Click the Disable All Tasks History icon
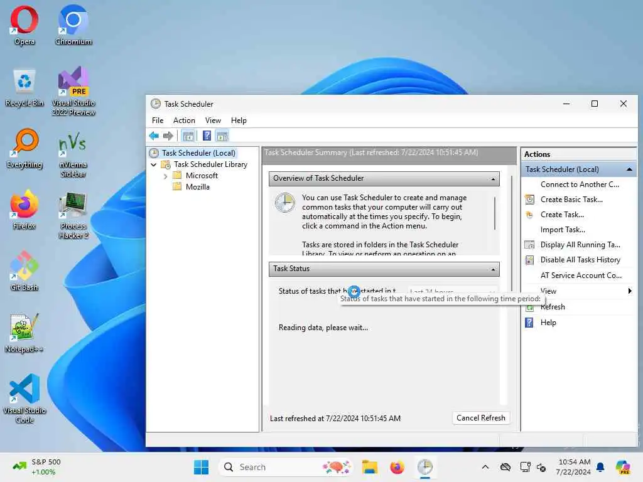 coord(529,260)
